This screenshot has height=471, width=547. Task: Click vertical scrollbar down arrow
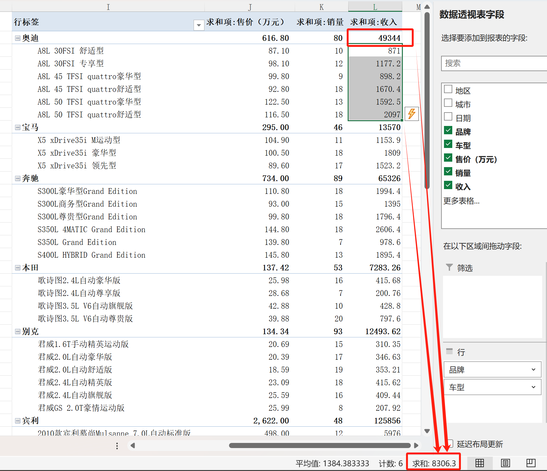point(427,431)
